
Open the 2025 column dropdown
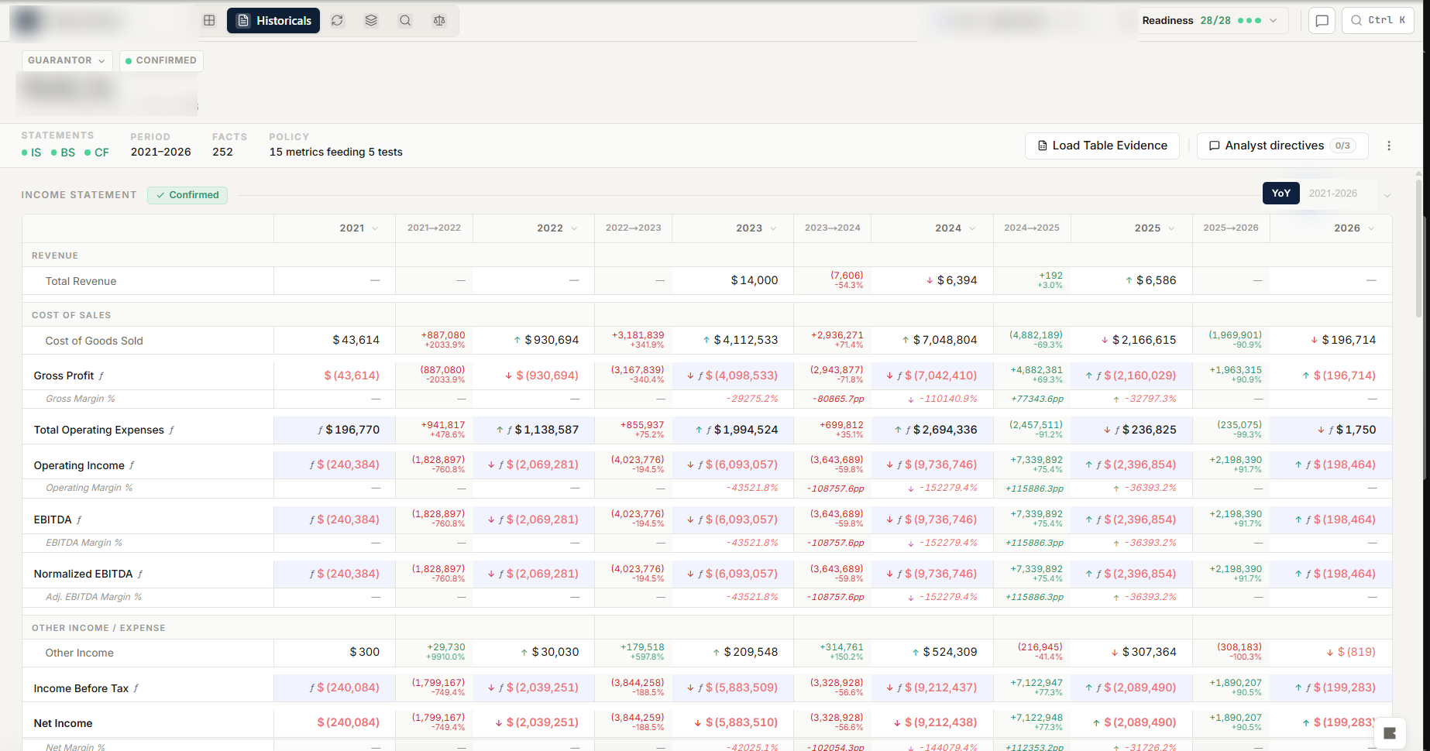pyautogui.click(x=1172, y=228)
